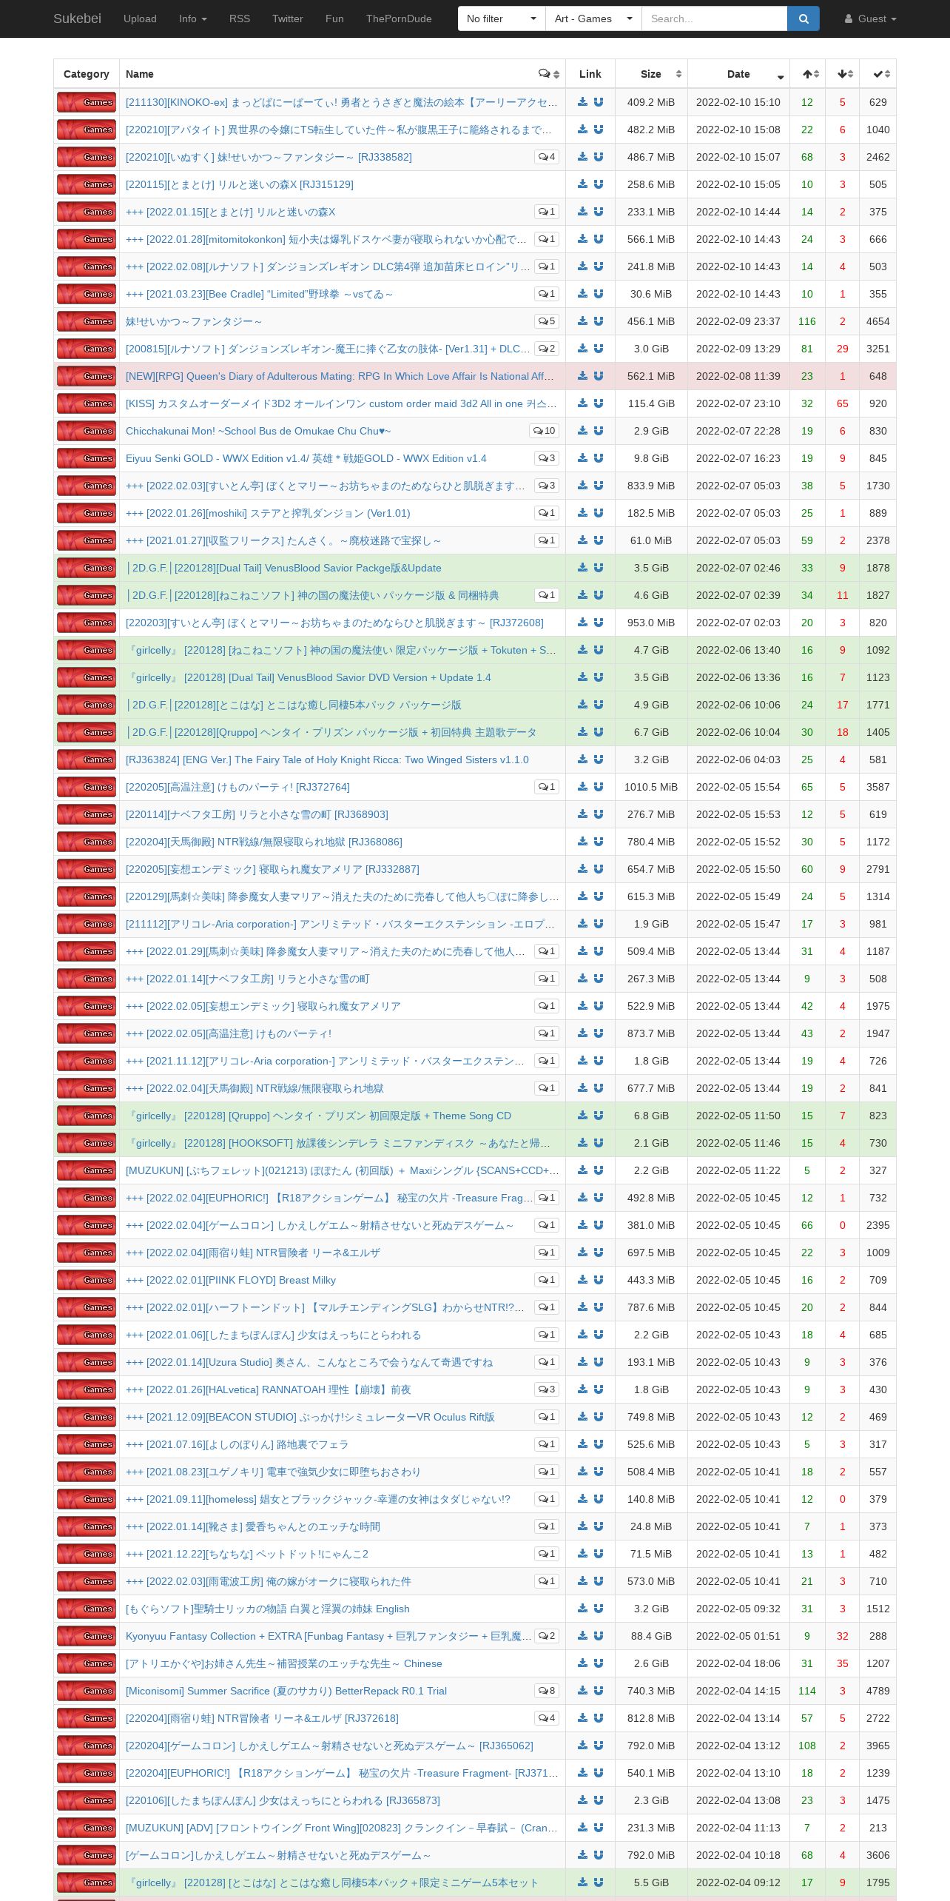The image size is (950, 1901).
Task: Click seeders value 116
Action: pyautogui.click(x=807, y=321)
